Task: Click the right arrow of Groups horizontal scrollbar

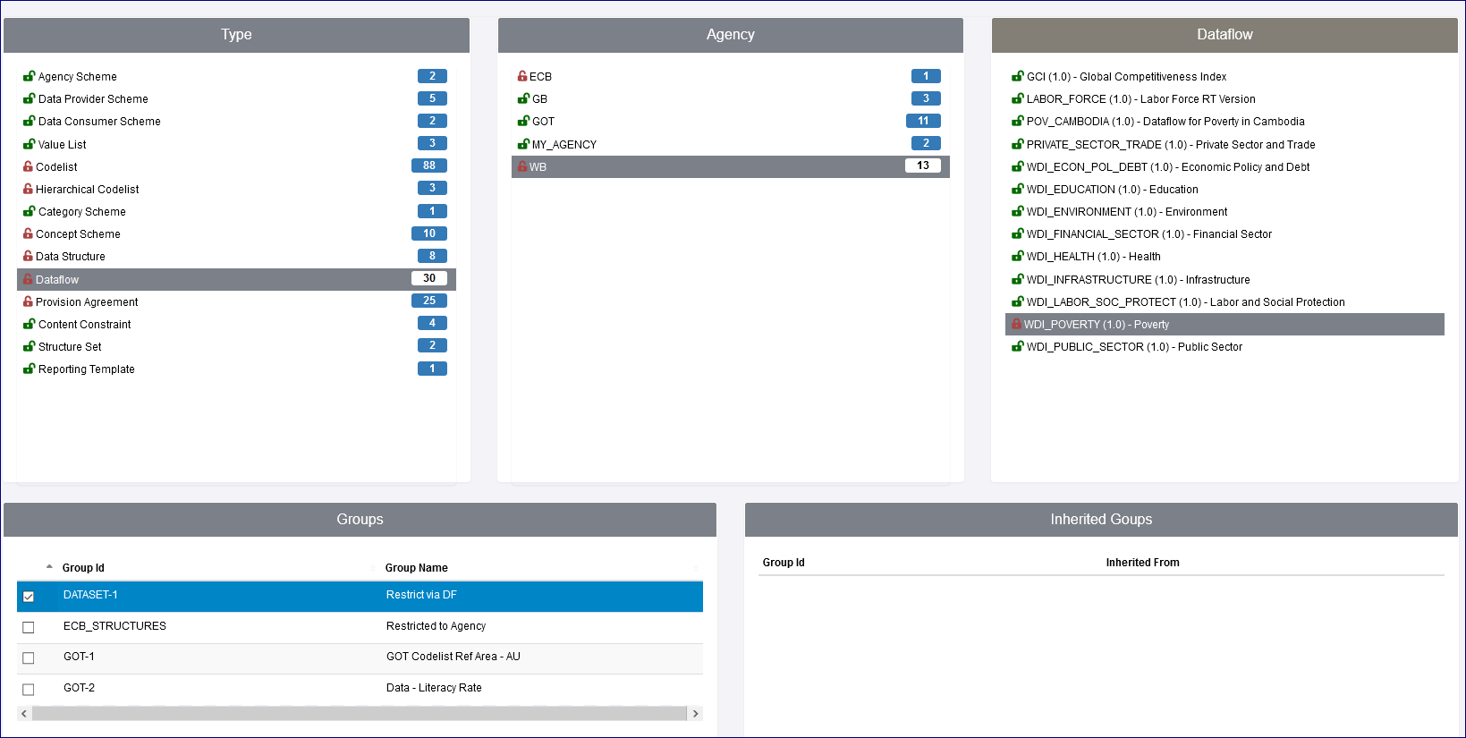Action: [695, 714]
